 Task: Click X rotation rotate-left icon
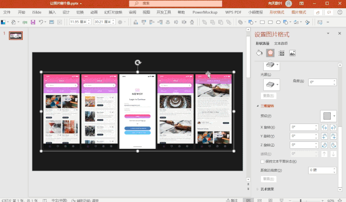click(x=324, y=127)
